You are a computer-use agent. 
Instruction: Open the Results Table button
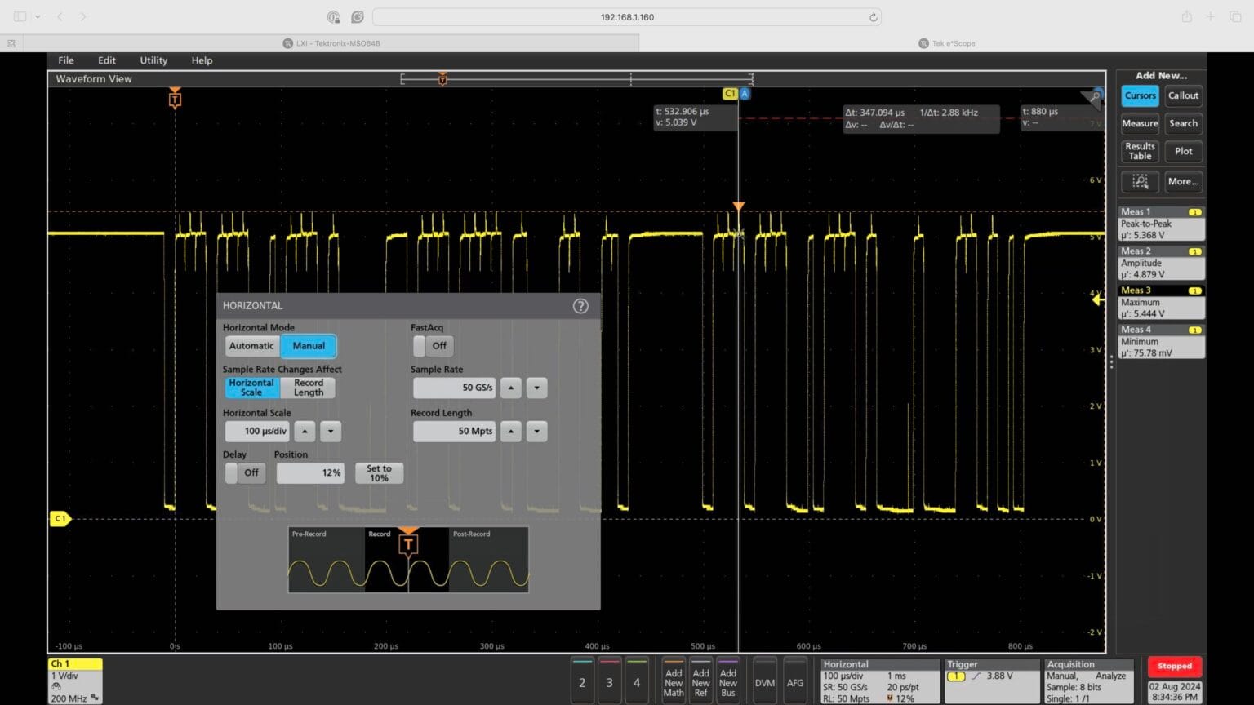coord(1140,151)
